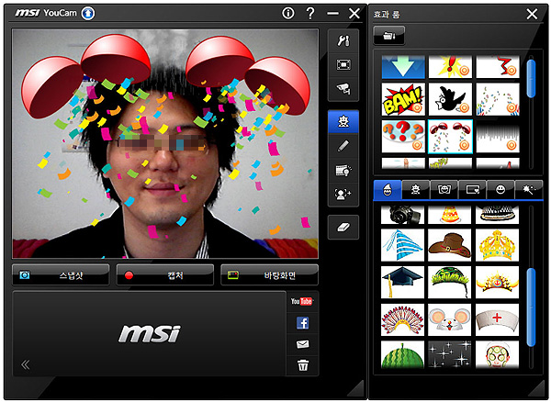Add the camouflage army helmet

coord(449,283)
